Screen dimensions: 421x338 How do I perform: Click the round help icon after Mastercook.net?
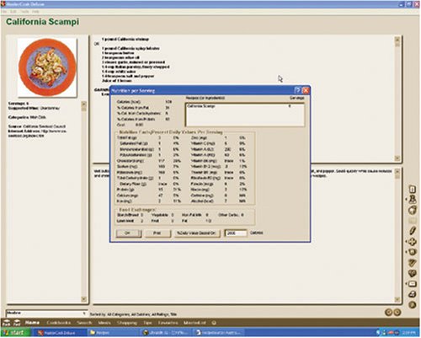pyautogui.click(x=214, y=323)
